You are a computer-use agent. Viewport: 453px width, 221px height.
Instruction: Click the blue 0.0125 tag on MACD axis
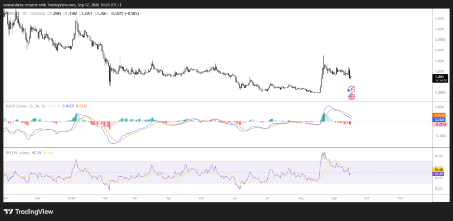(x=439, y=120)
